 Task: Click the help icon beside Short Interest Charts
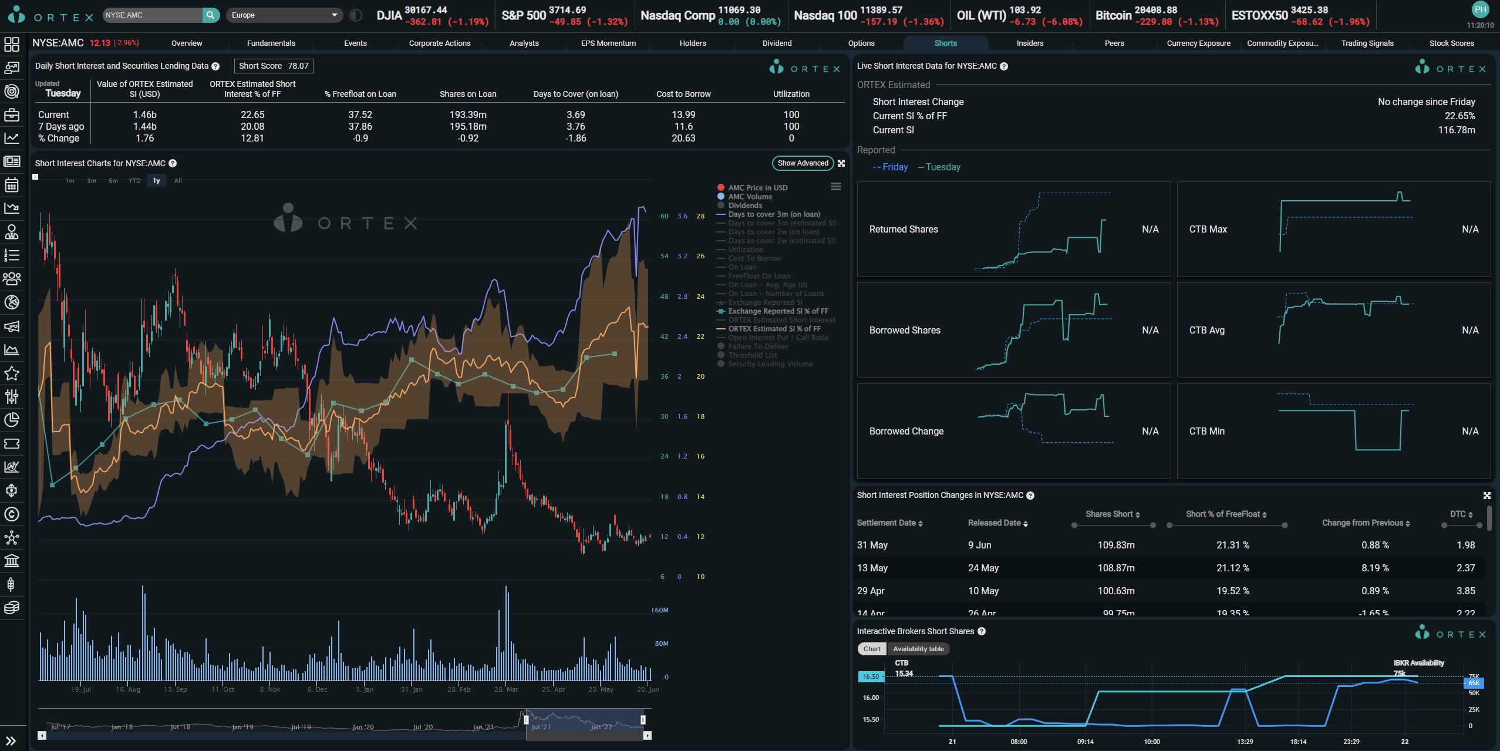(x=171, y=163)
